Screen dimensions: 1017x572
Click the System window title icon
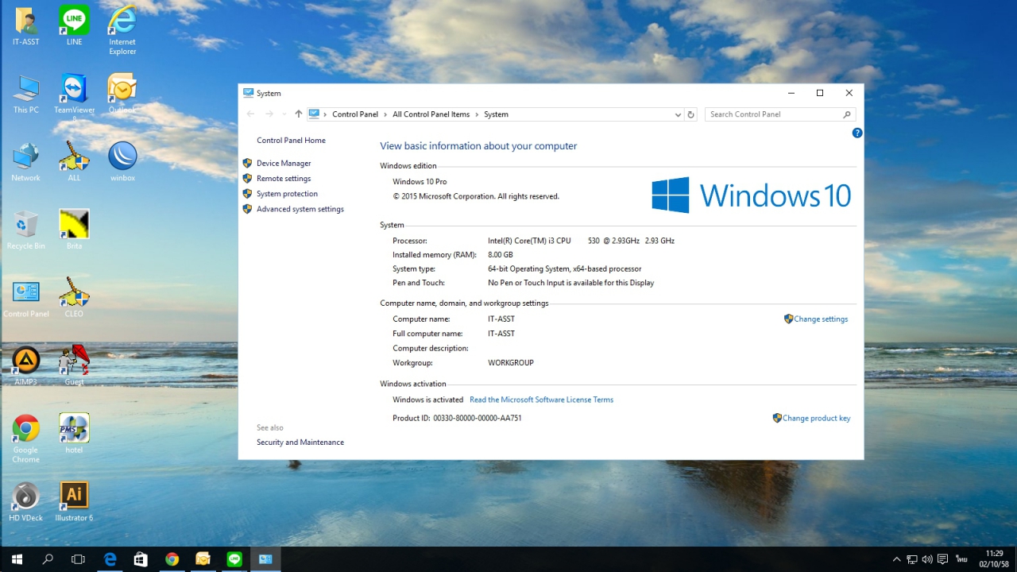[249, 93]
